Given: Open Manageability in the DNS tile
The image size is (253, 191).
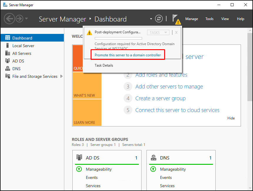Looking at the screenshot, I should pos(173,169).
